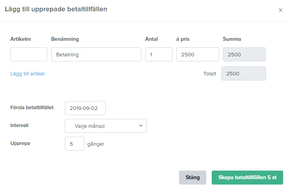This screenshot has height=190, width=289.
Task: Click the gånger text after repeat field
Action: pyautogui.click(x=96, y=144)
